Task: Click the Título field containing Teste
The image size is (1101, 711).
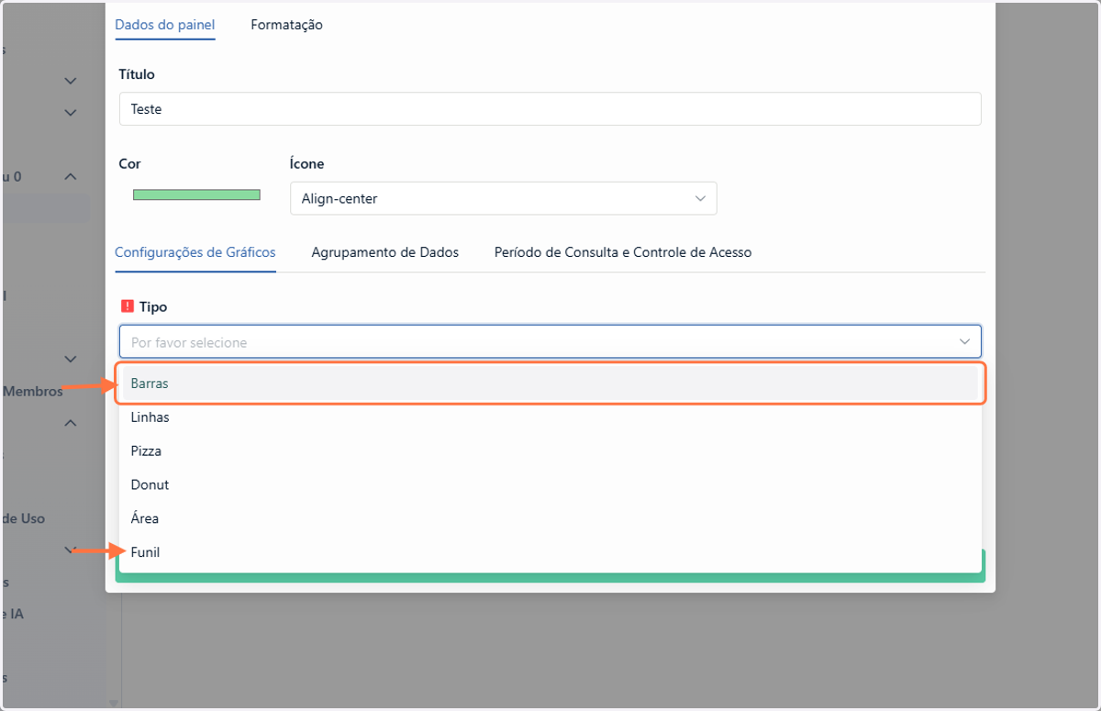Action: click(x=550, y=108)
